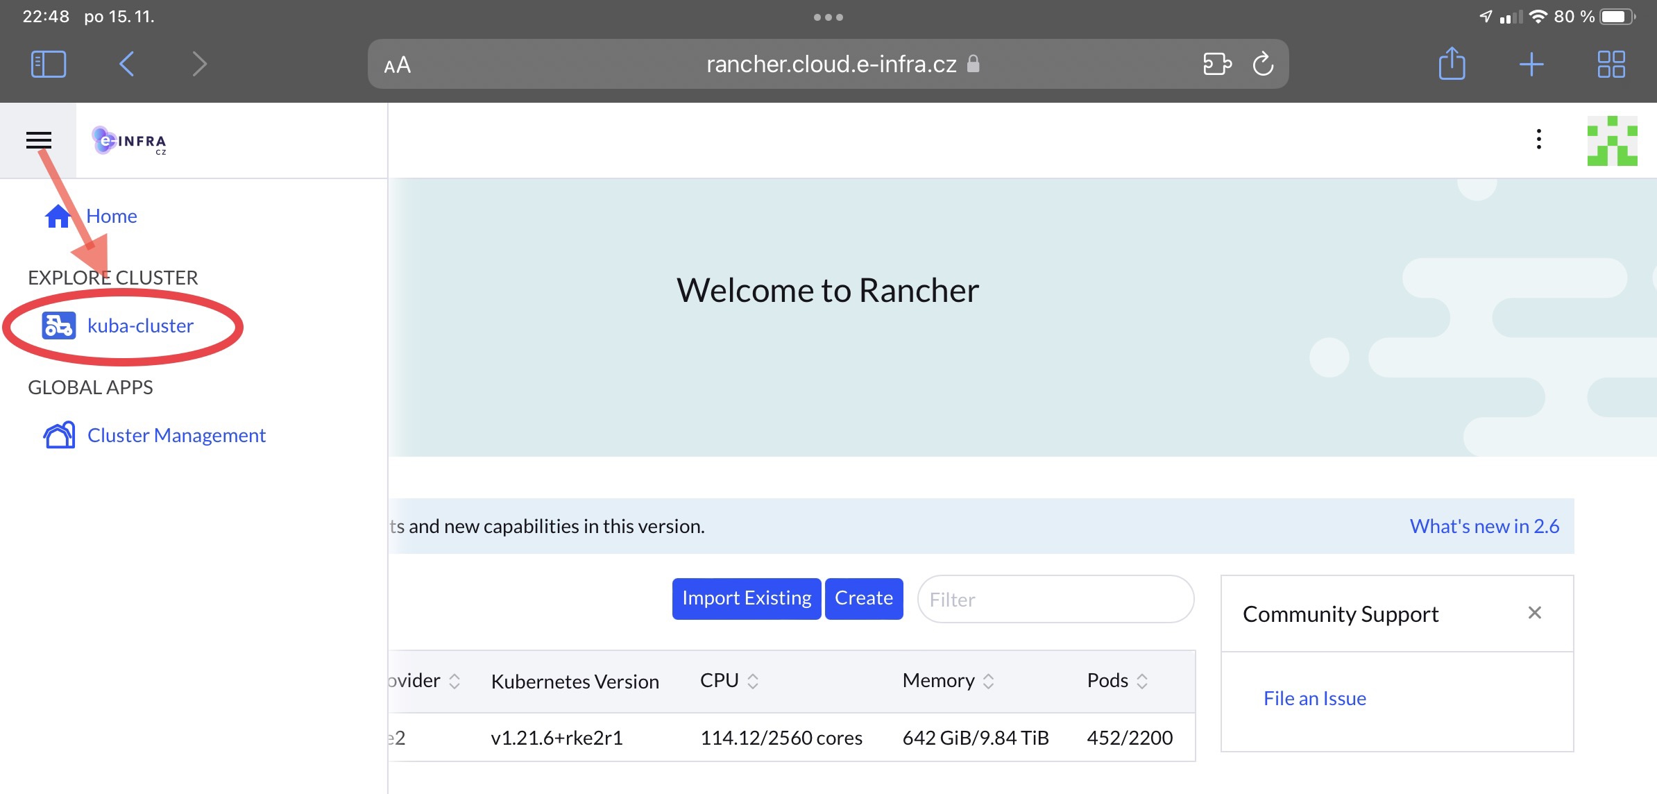Click the Create cluster button
This screenshot has width=1657, height=794.
(x=863, y=598)
